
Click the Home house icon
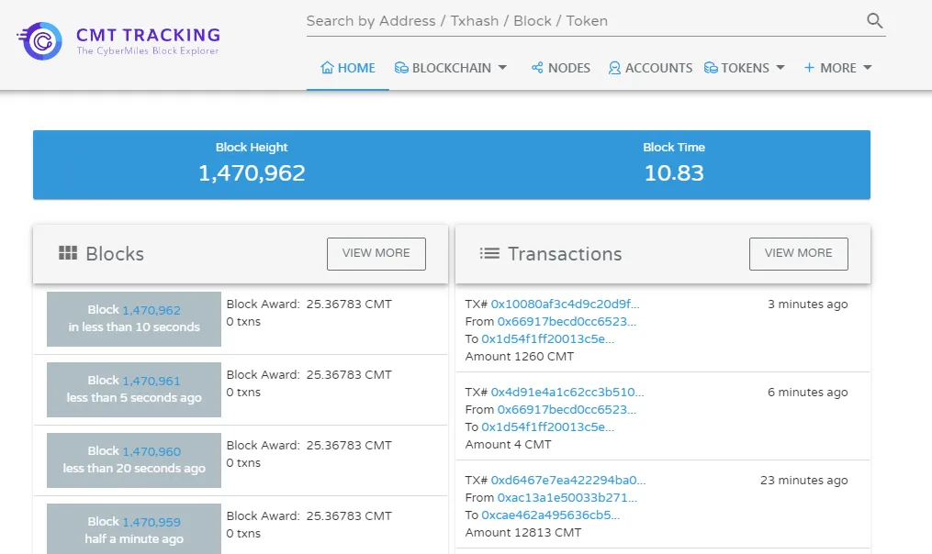pyautogui.click(x=327, y=68)
